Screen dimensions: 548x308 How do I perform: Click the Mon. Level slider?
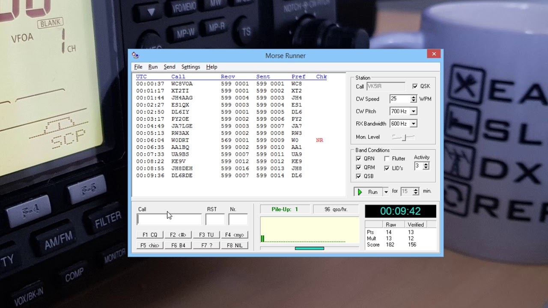[403, 137]
